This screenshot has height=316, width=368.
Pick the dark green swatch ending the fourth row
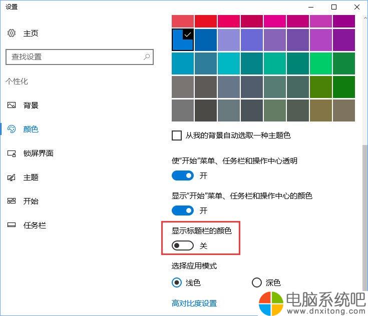(x=343, y=86)
